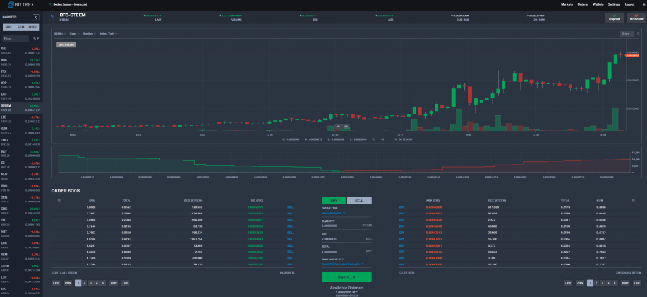
Task: Open chart settings gear icon
Action: click(638, 33)
